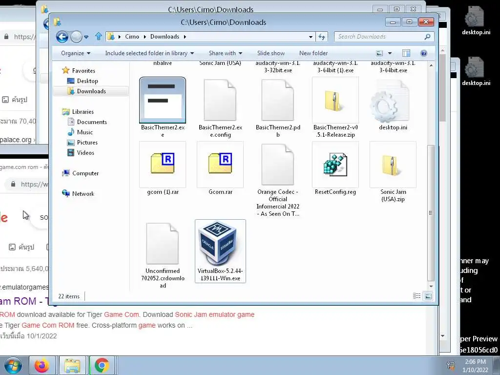Expand the arrow after Downloads breadcrumb
Screen dimensions: 500x375
point(185,37)
